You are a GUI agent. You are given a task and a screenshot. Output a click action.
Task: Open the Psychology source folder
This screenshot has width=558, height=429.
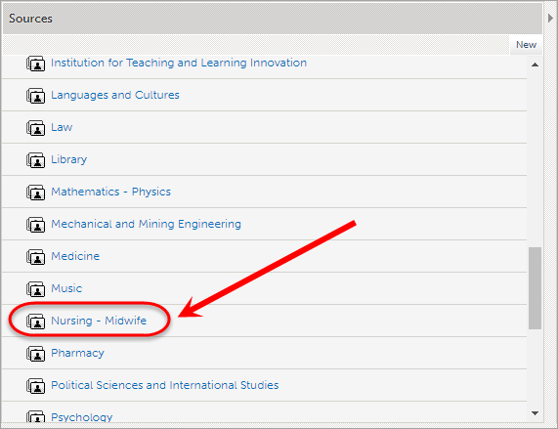click(82, 417)
